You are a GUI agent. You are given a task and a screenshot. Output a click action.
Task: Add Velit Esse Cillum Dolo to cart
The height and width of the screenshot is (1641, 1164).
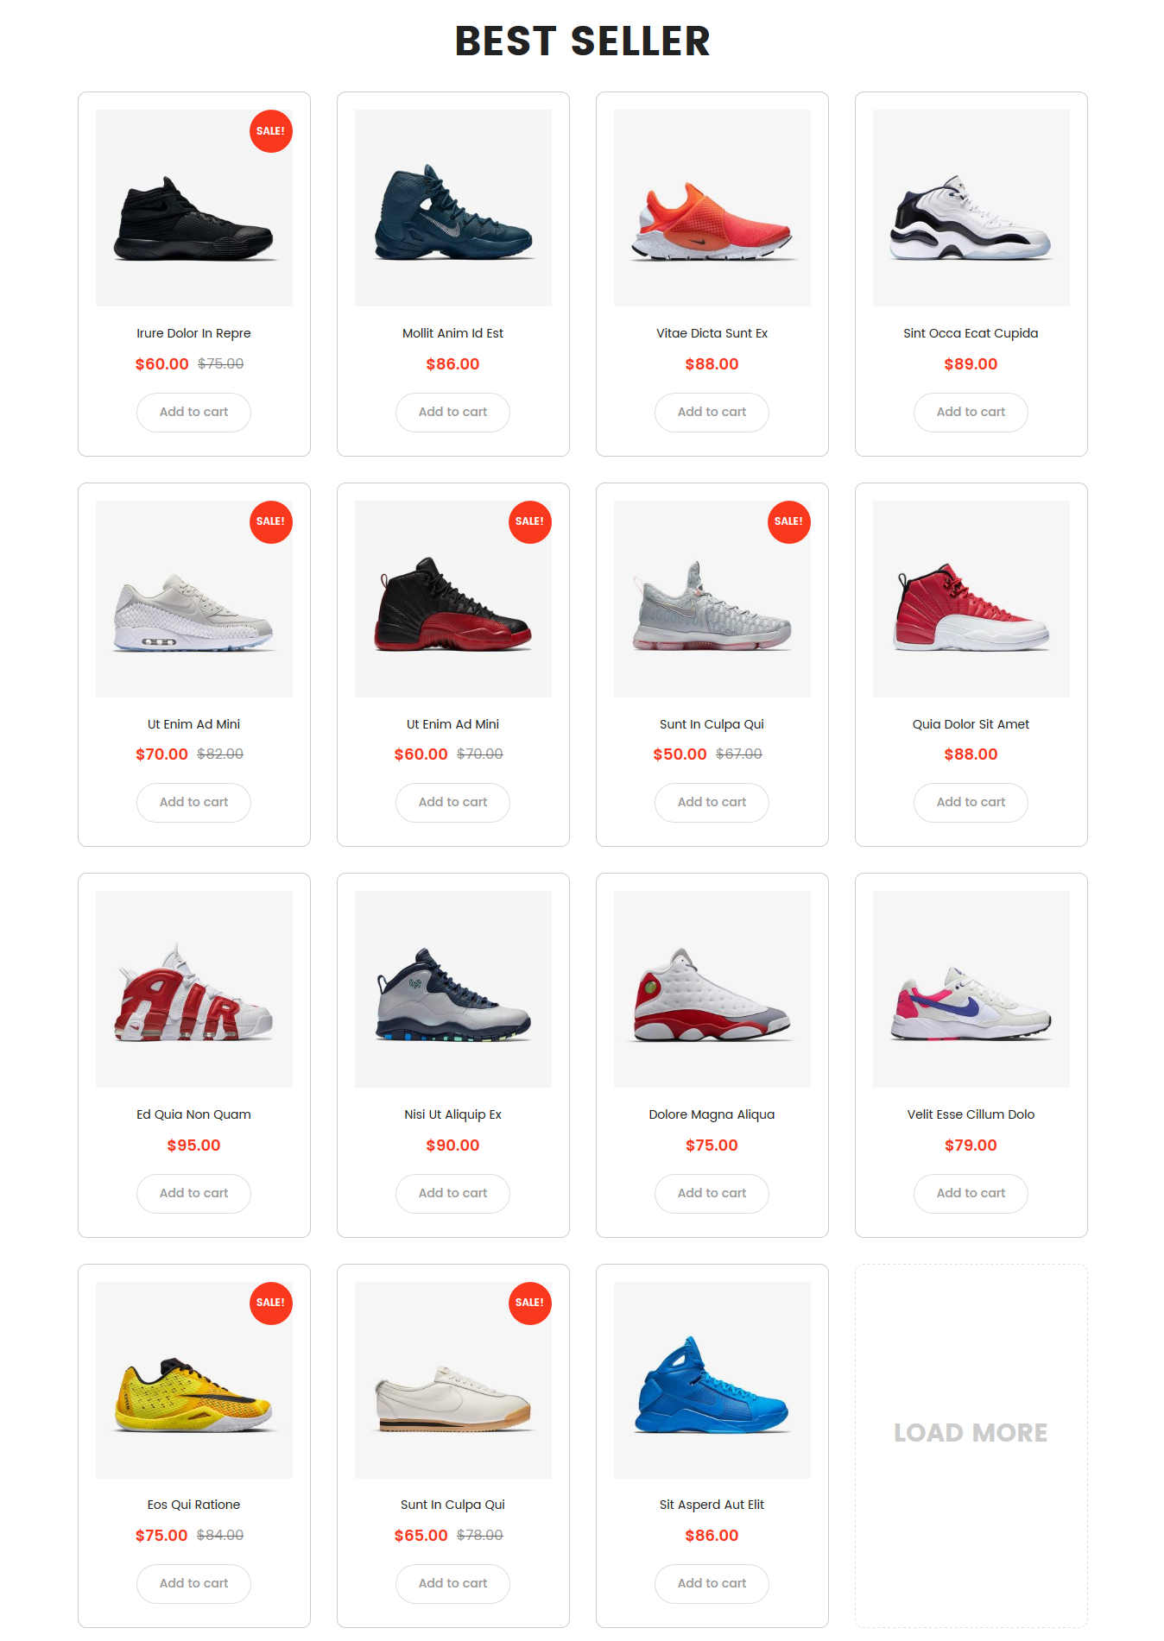971,1194
